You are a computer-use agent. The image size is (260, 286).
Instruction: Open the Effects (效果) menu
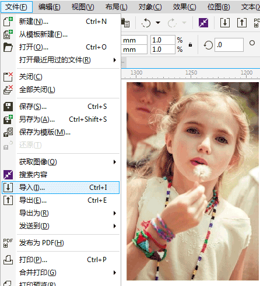[184, 7]
